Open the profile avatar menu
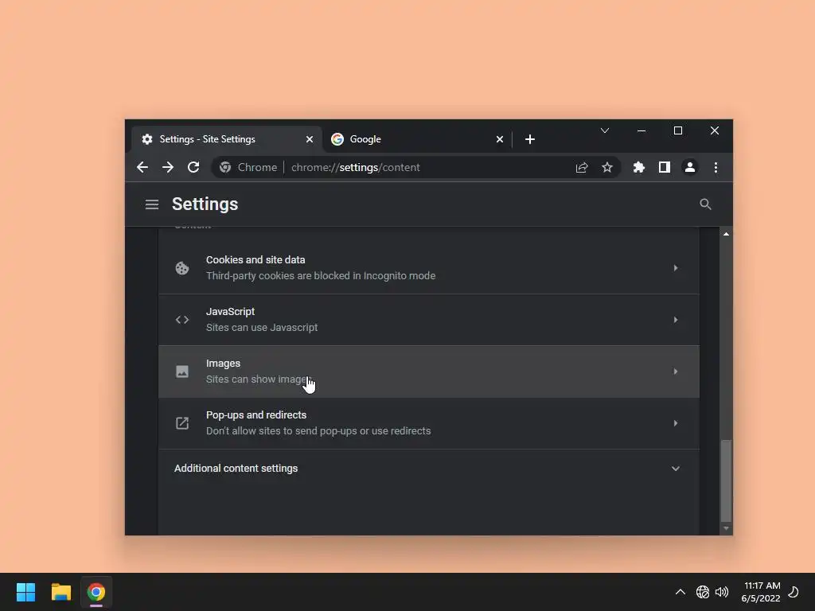 point(690,167)
